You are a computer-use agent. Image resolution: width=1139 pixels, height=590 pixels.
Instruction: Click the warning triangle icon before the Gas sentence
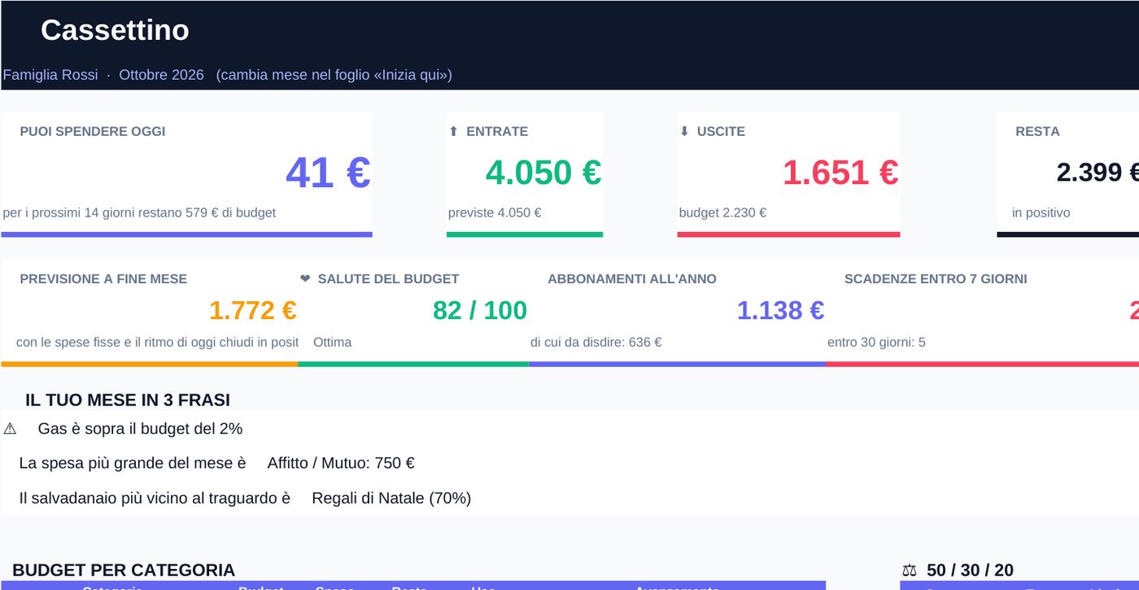click(x=10, y=429)
